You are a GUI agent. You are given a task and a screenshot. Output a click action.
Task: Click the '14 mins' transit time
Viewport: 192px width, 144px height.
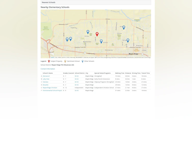[x=144, y=90]
